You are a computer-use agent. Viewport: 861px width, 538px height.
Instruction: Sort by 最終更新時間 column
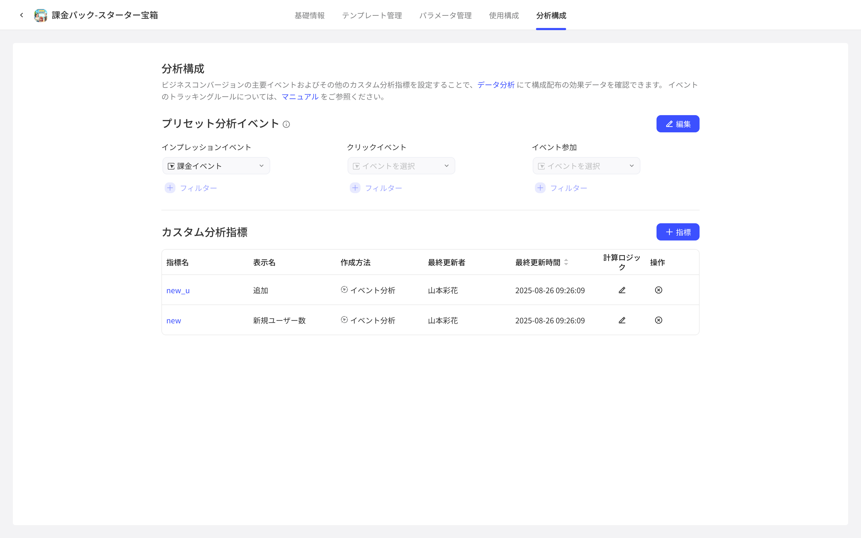tap(566, 262)
